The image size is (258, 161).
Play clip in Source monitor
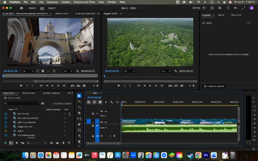click(x=52, y=86)
